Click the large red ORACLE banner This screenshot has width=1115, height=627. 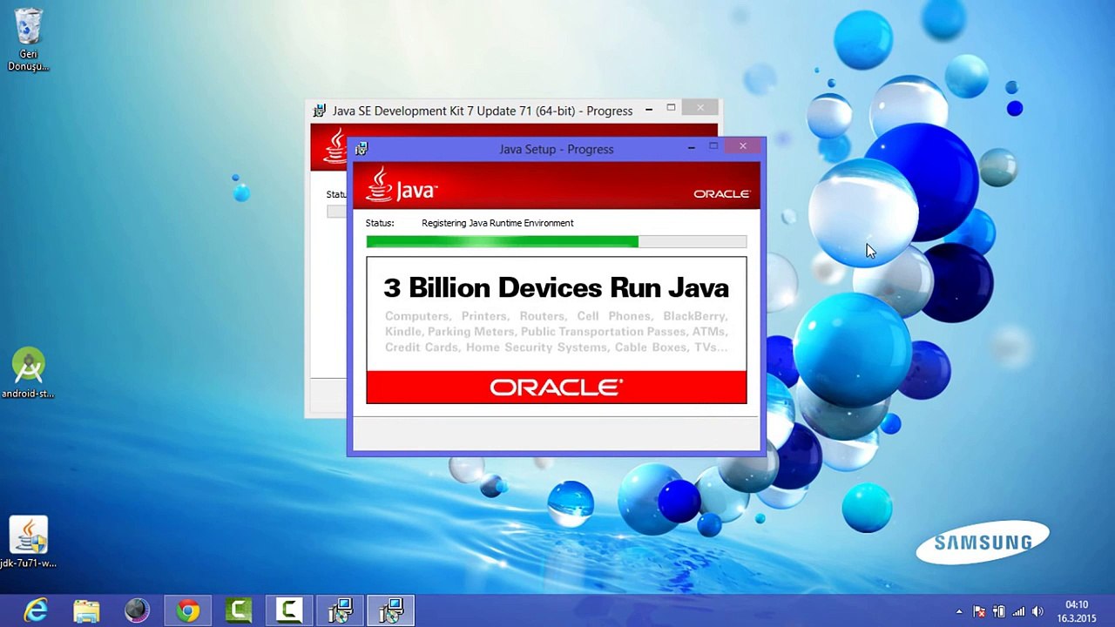point(556,388)
